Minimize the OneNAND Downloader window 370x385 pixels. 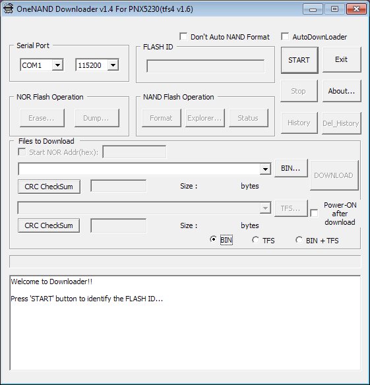pos(313,9)
